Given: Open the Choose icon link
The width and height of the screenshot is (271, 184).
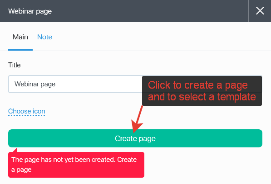Looking at the screenshot, I should 27,111.
